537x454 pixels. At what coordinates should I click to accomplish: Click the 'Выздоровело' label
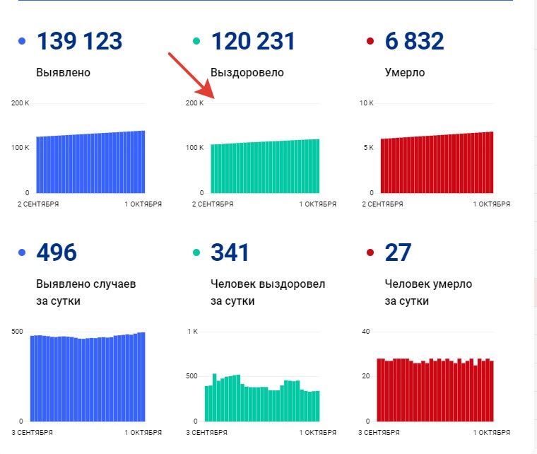[247, 72]
